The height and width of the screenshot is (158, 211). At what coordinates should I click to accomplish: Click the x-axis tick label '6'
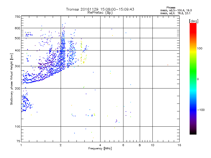pyautogui.click(x=123, y=145)
